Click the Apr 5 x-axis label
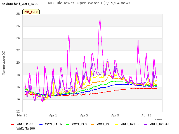The width and height of the screenshot is (179, 134). click(x=84, y=115)
